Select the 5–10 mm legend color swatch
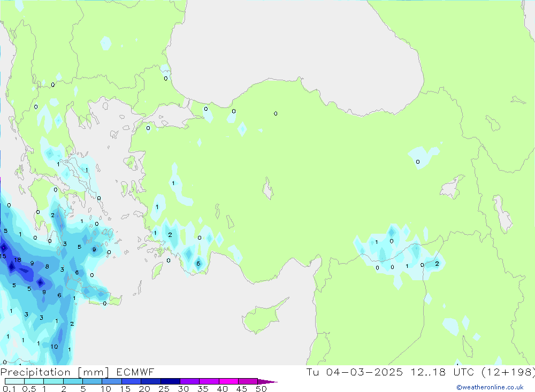 [x=93, y=381]
